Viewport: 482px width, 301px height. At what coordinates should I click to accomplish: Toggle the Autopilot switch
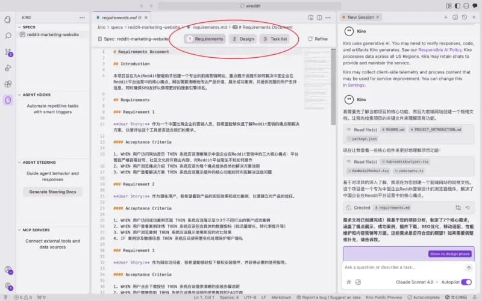pos(466,282)
